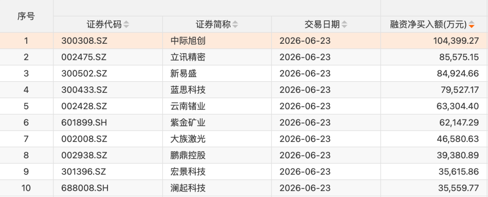Select 鹏鼎控股 row
This screenshot has height=197, width=488.
[x=244, y=156]
